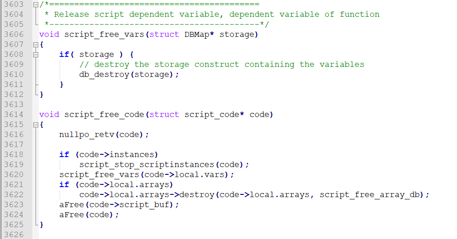The width and height of the screenshot is (457, 239).
Task: Select line number 3610 in margin
Action: [x=14, y=74]
